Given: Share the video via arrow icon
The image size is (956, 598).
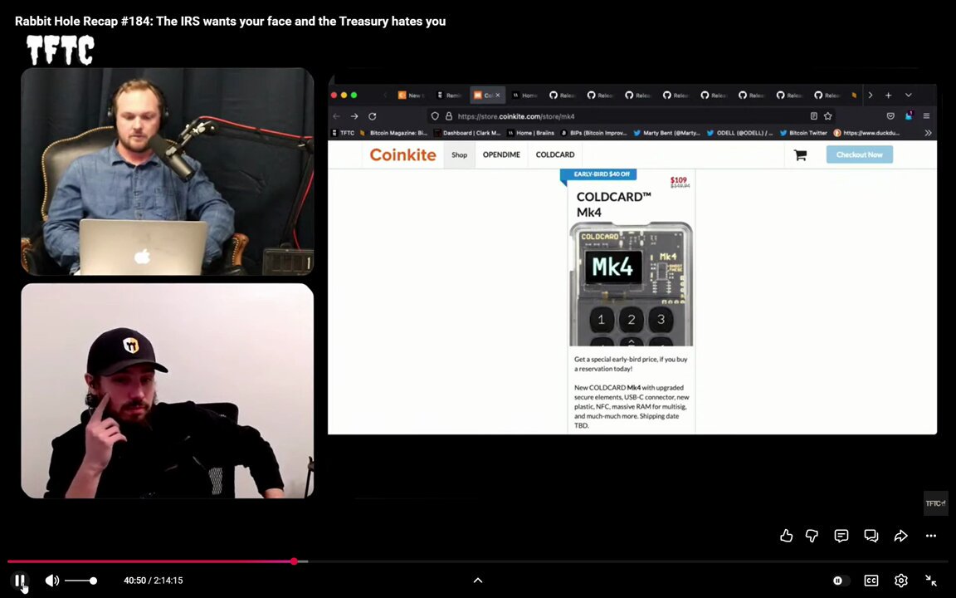Looking at the screenshot, I should [x=901, y=536].
